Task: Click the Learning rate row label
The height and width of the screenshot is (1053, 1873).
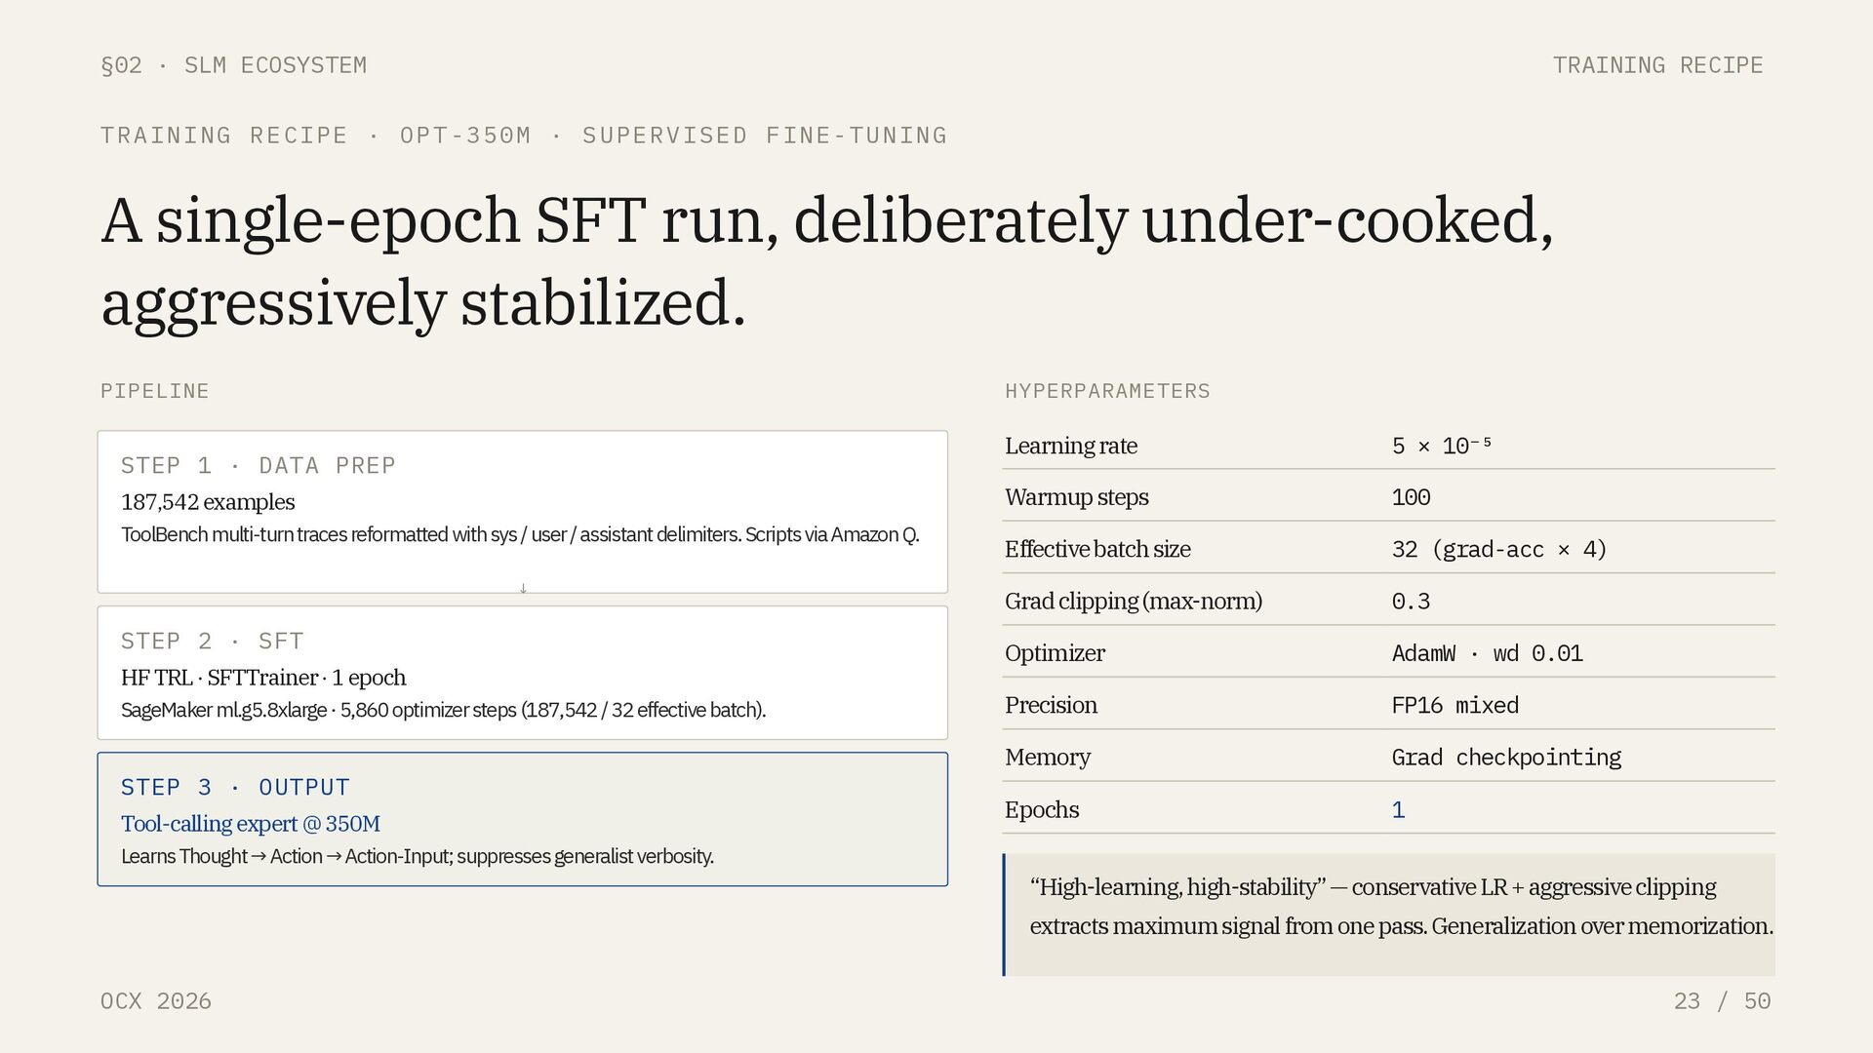Action: 1070,447
